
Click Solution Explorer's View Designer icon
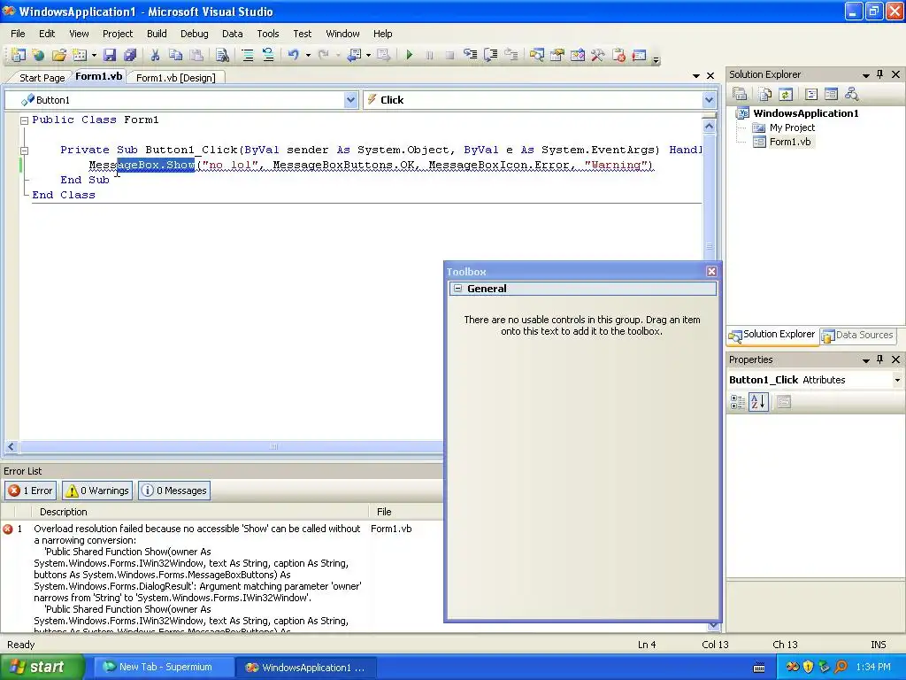pyautogui.click(x=832, y=94)
